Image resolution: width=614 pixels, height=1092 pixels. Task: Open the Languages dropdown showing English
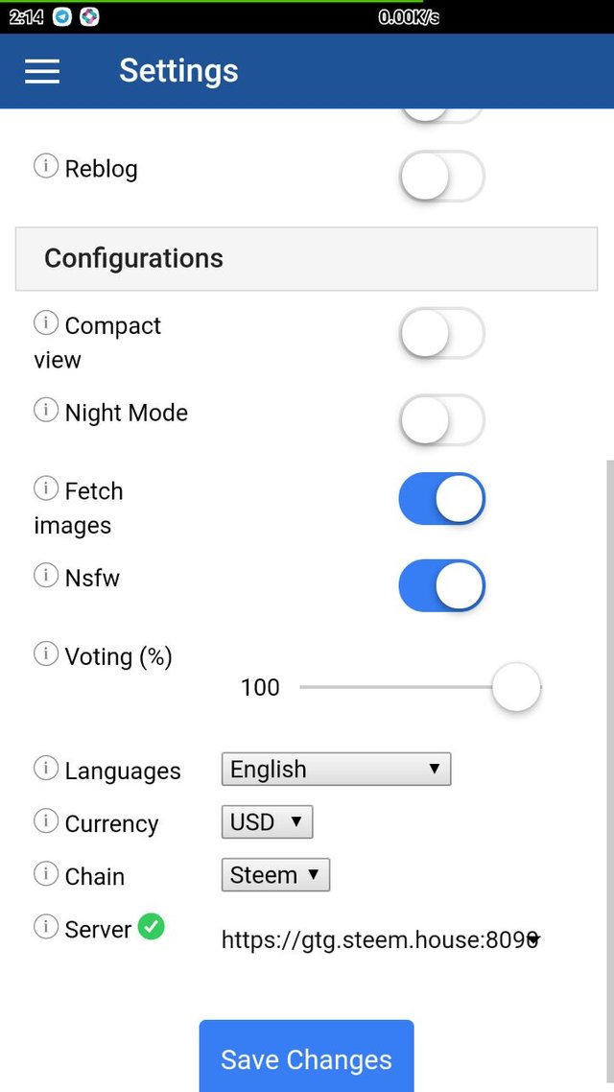click(x=336, y=769)
